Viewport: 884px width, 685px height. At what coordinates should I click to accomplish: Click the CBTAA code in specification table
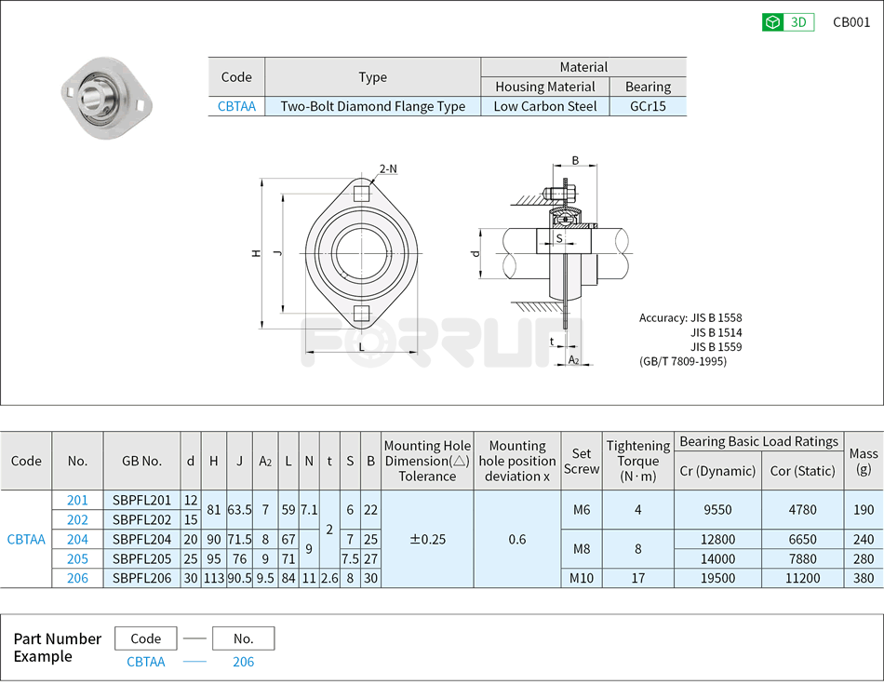click(x=26, y=539)
